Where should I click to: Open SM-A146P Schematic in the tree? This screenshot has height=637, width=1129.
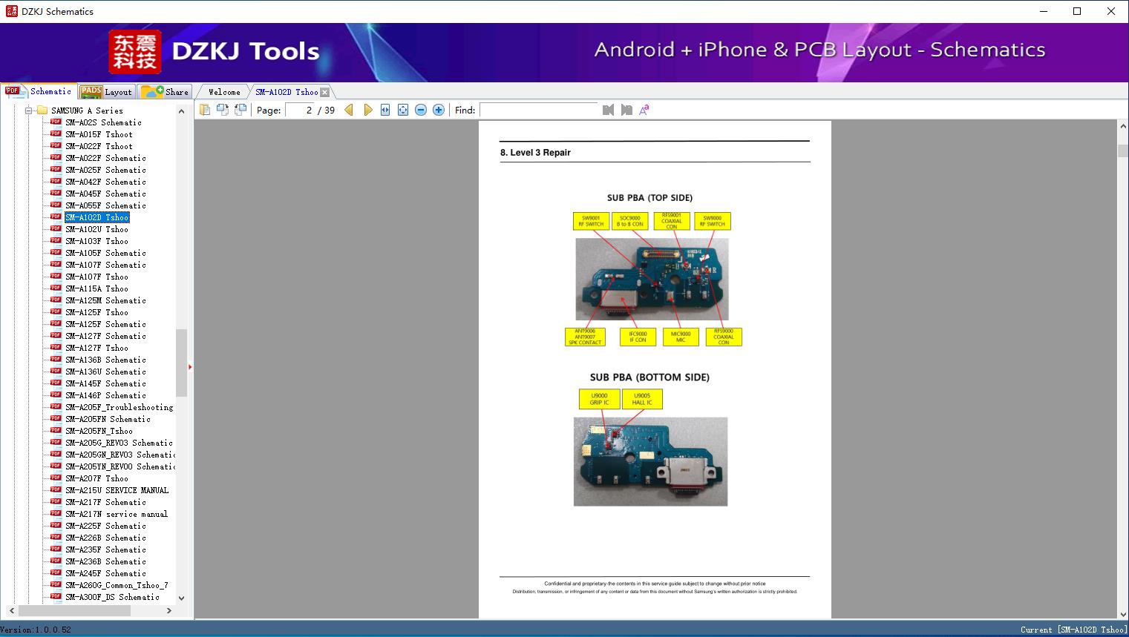point(105,395)
